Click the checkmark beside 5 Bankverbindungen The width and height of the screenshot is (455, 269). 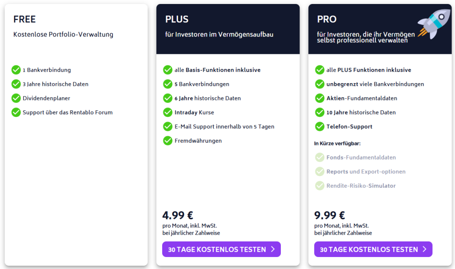tap(168, 84)
